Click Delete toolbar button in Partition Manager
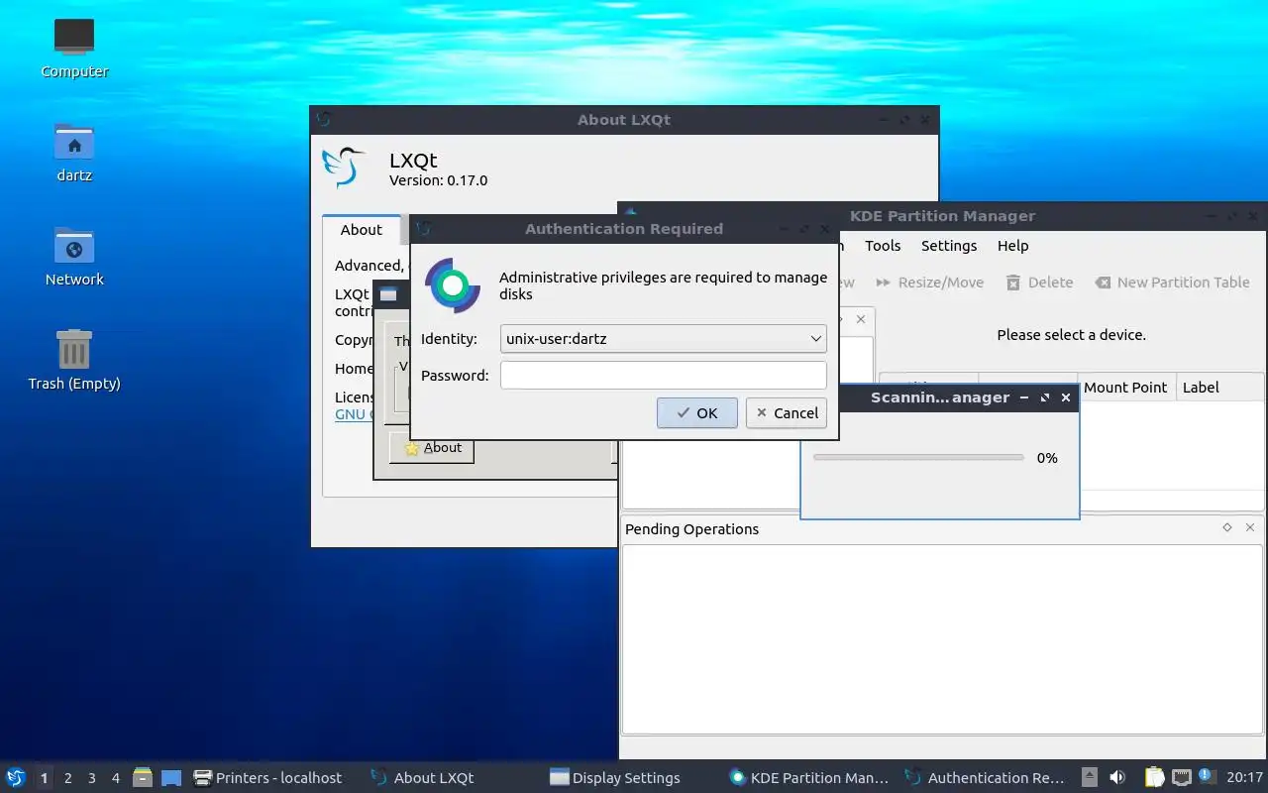The height and width of the screenshot is (793, 1268). click(x=1040, y=283)
